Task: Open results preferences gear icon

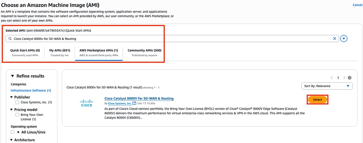Action: pyautogui.click(x=350, y=78)
